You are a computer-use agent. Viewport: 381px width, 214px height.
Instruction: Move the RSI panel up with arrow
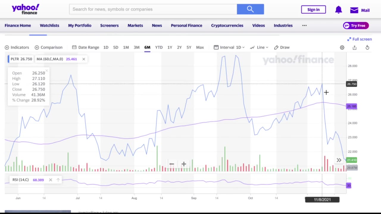coord(58,180)
